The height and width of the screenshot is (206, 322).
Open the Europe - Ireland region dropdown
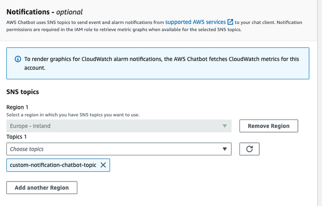coord(119,126)
